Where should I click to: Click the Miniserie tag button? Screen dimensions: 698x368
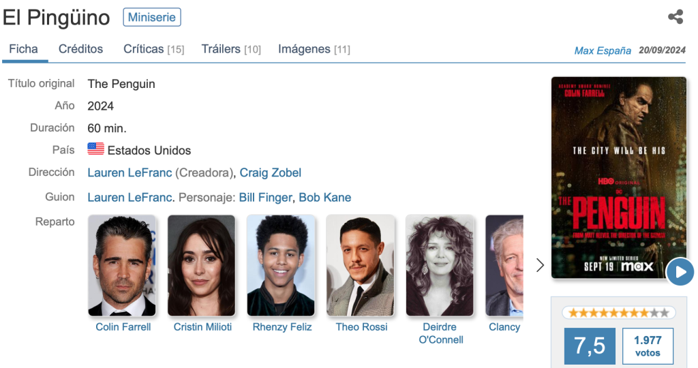coord(151,17)
